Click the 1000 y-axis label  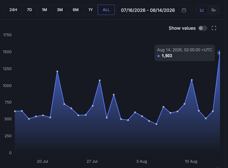[7, 86]
